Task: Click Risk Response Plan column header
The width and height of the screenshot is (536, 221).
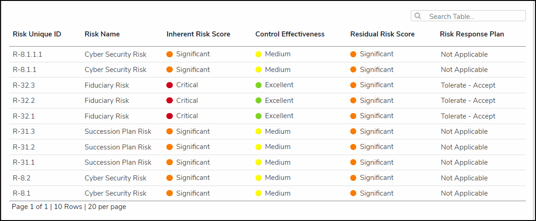Action: point(472,34)
